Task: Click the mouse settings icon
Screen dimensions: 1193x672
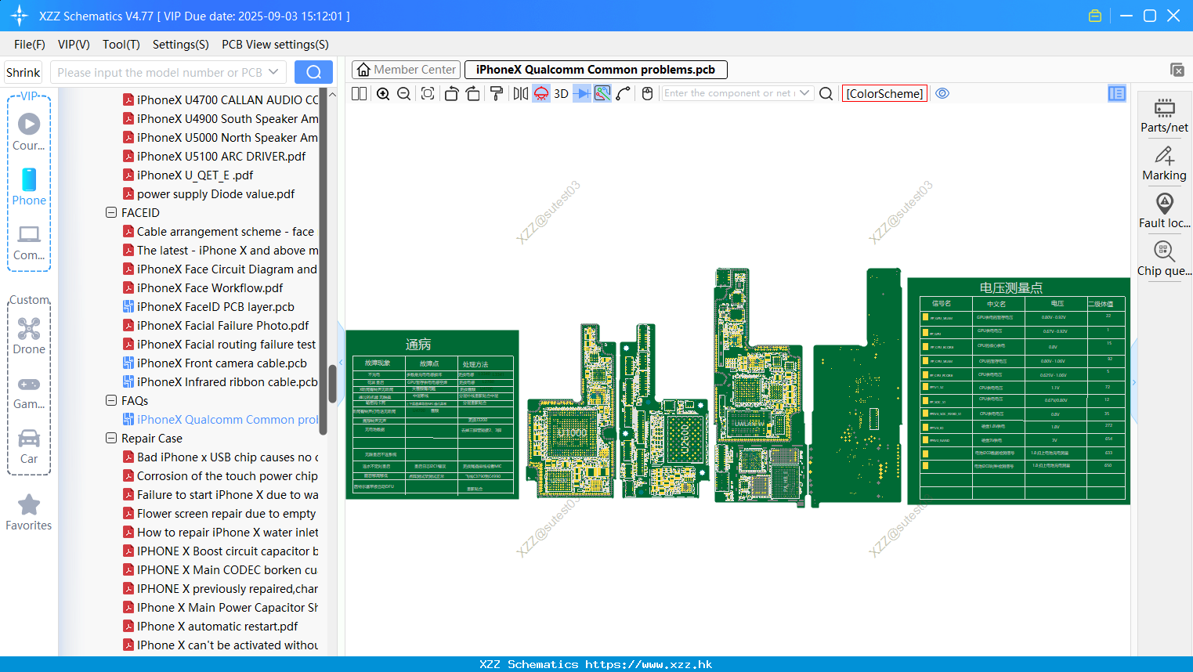Action: pyautogui.click(x=647, y=93)
